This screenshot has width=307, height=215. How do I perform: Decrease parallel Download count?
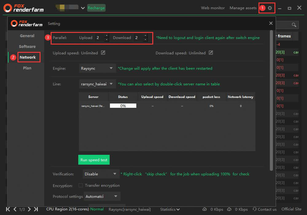(145, 40)
